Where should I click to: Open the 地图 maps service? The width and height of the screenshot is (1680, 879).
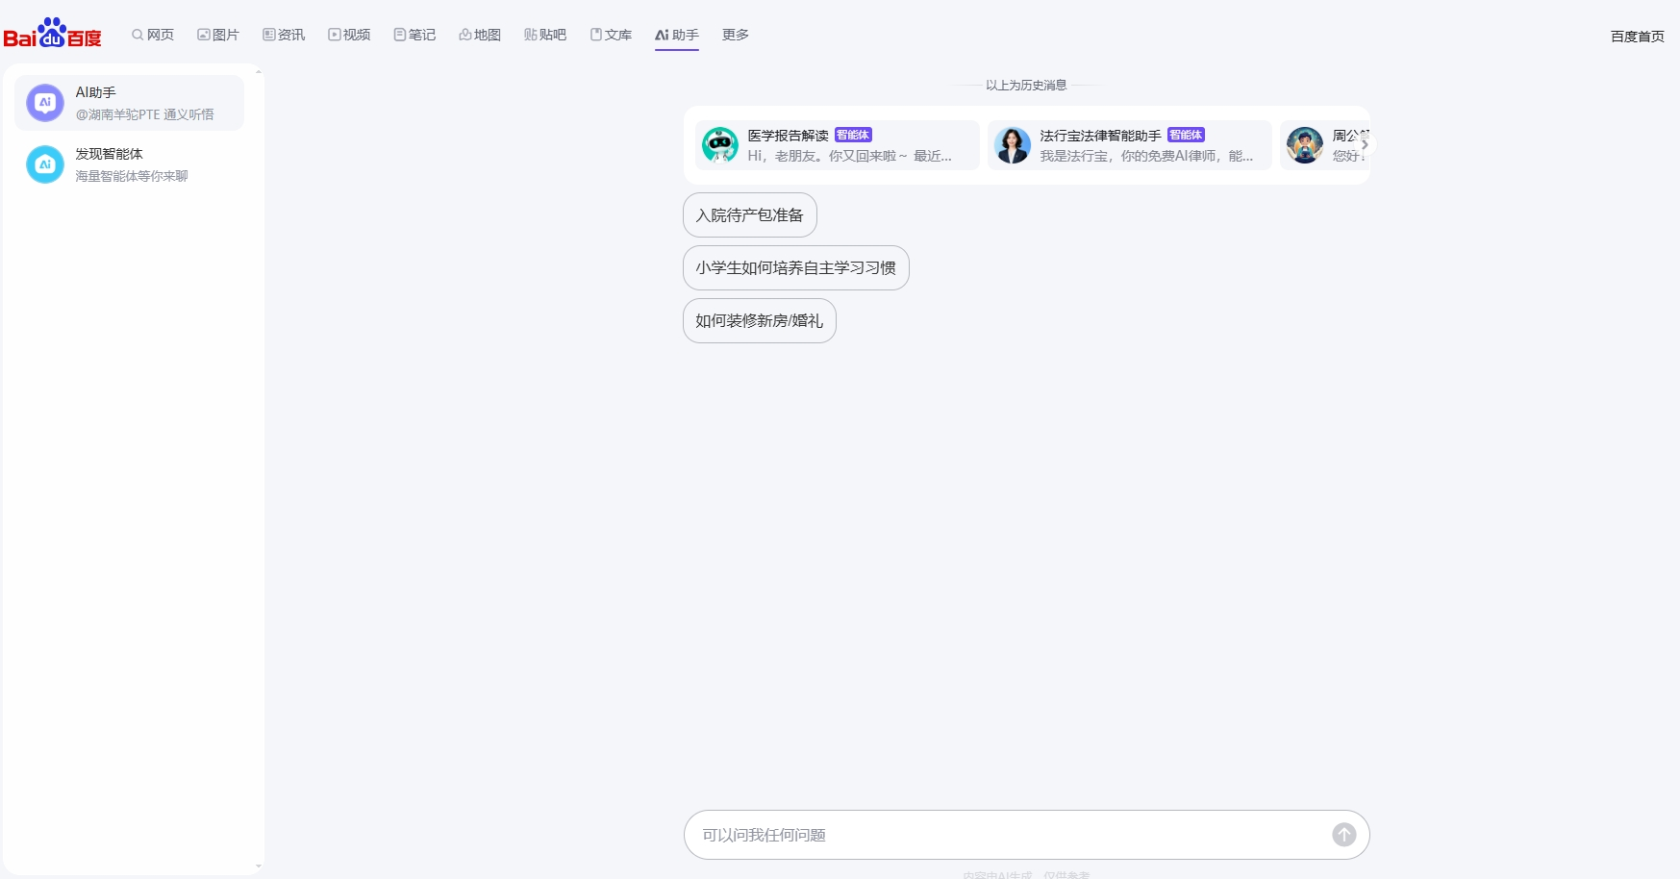480,34
